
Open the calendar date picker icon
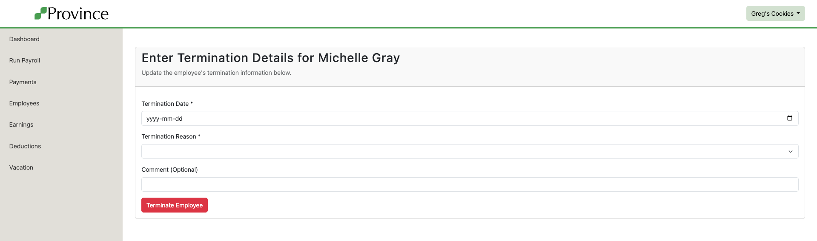(x=789, y=118)
